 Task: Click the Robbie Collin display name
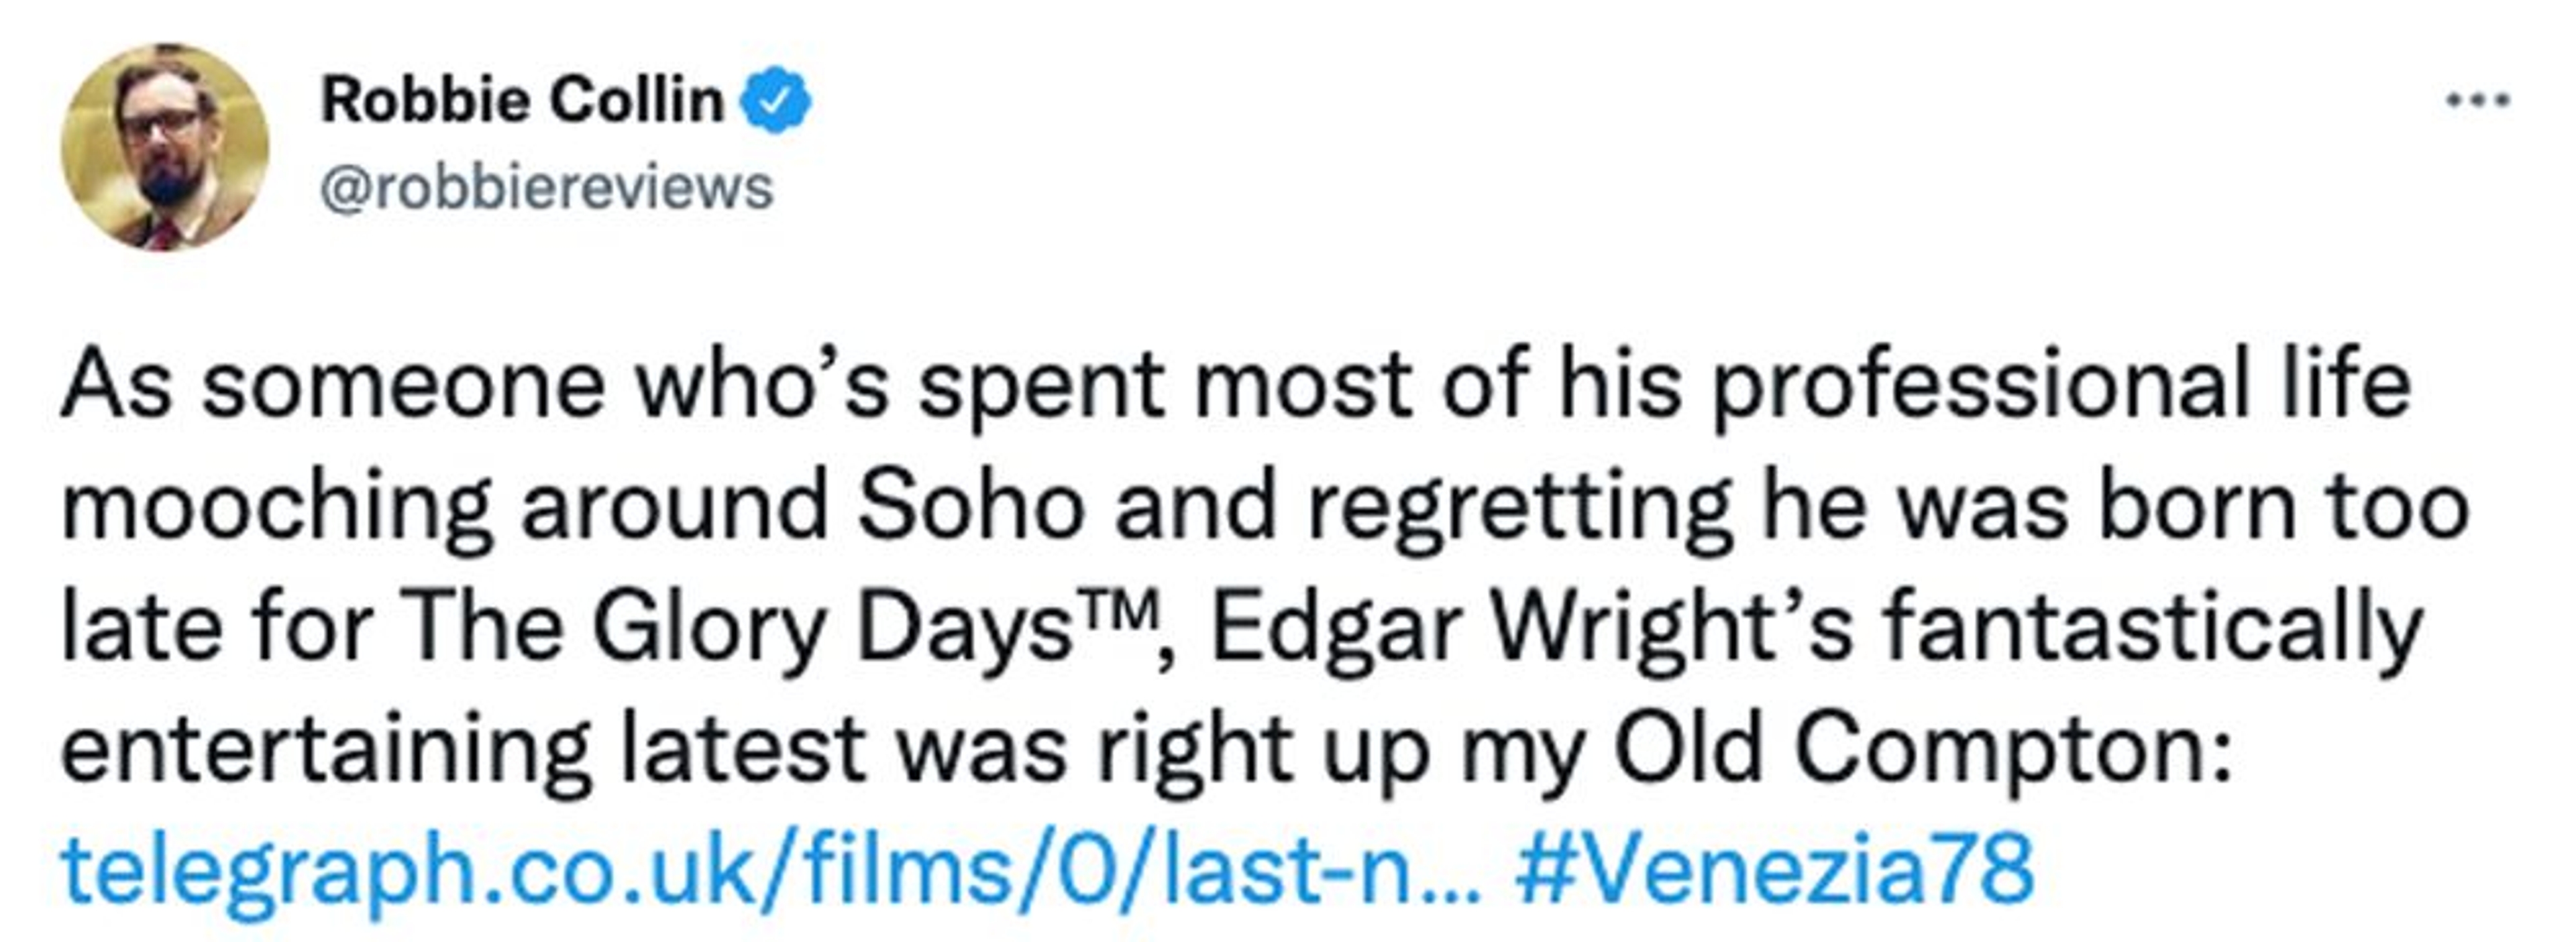pyautogui.click(x=522, y=100)
